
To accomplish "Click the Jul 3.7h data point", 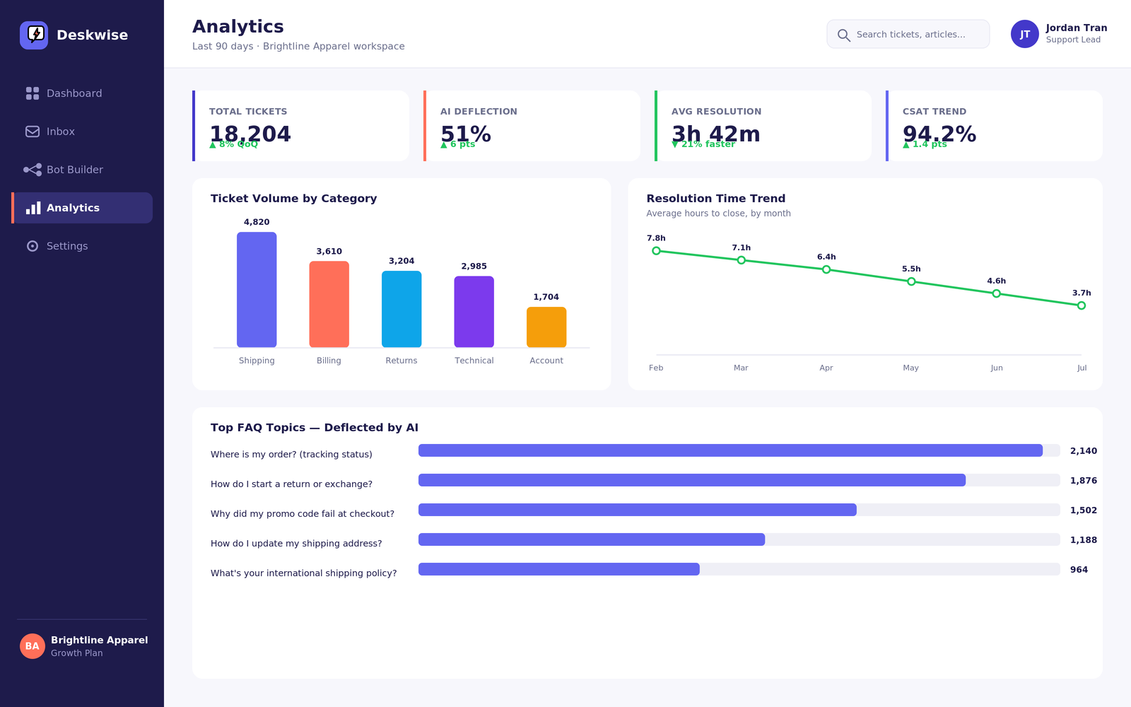I will (1082, 305).
